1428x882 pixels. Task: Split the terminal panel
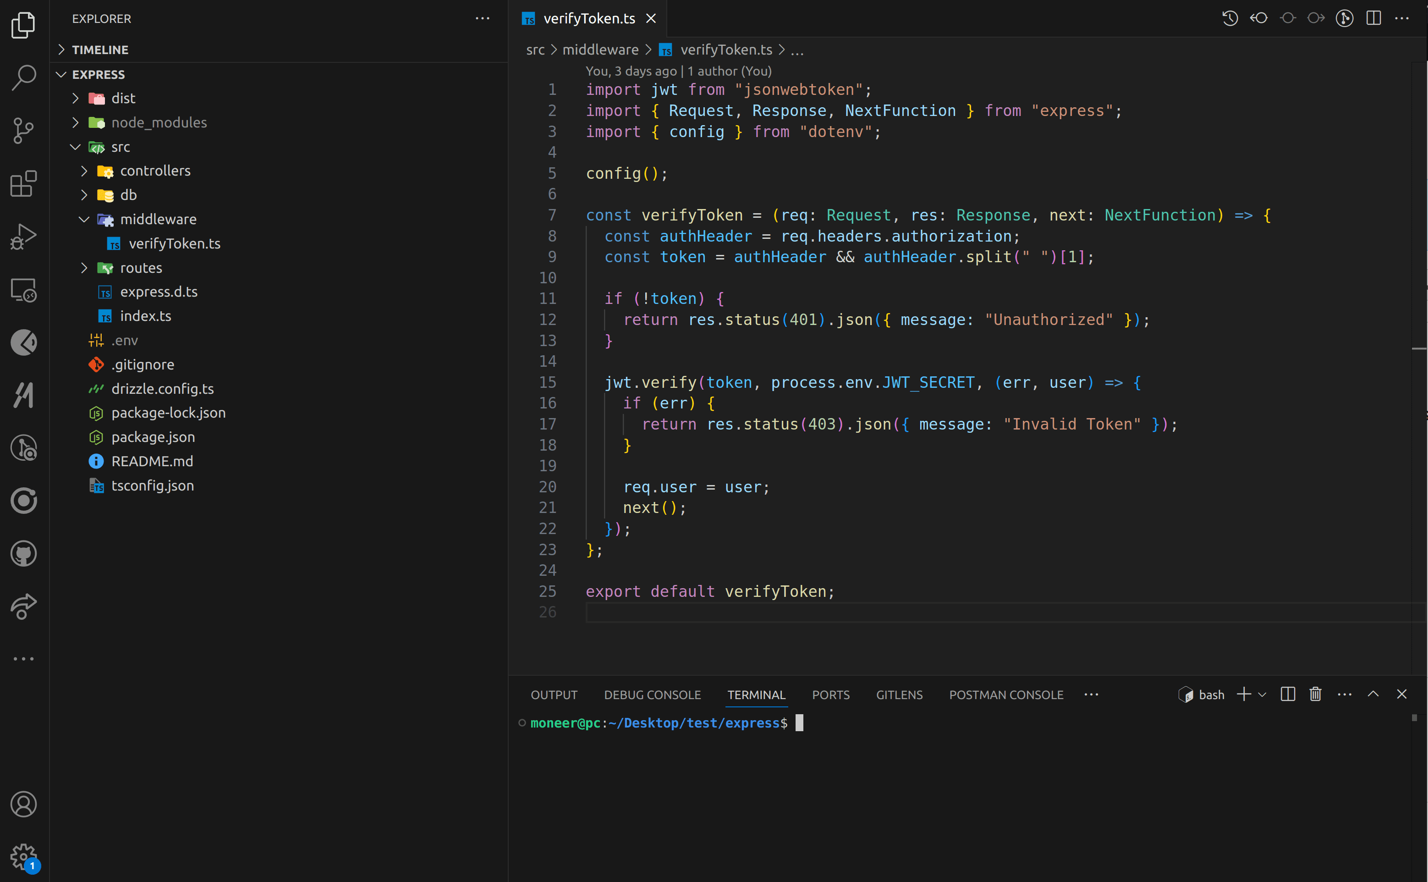1287,694
